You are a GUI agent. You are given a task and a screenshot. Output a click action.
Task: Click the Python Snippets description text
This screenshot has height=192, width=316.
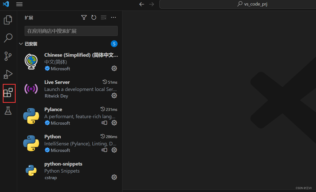click(62, 171)
